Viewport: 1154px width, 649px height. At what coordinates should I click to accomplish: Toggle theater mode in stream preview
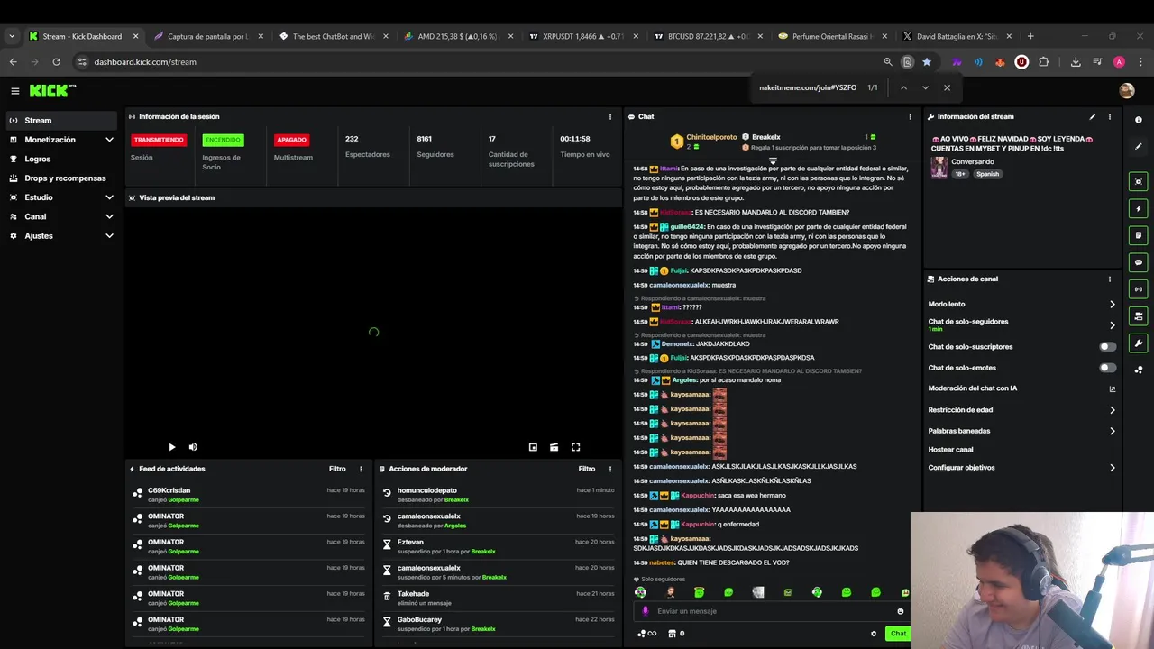pyautogui.click(x=554, y=447)
